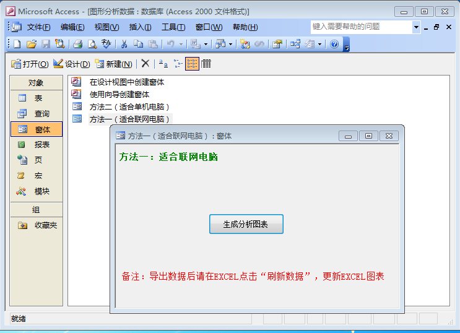Viewport: 460px width, 333px height.
Task: Switch to Details view
Action: [206, 63]
